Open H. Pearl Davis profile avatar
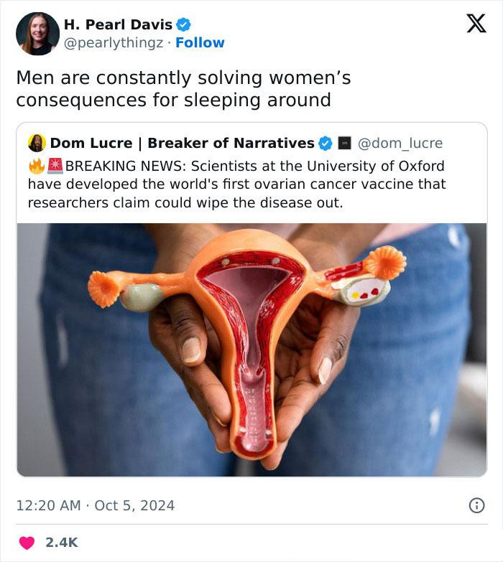The height and width of the screenshot is (562, 503). point(37,34)
